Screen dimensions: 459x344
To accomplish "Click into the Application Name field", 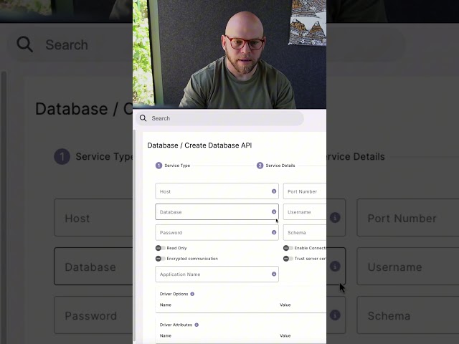I will tap(217, 274).
